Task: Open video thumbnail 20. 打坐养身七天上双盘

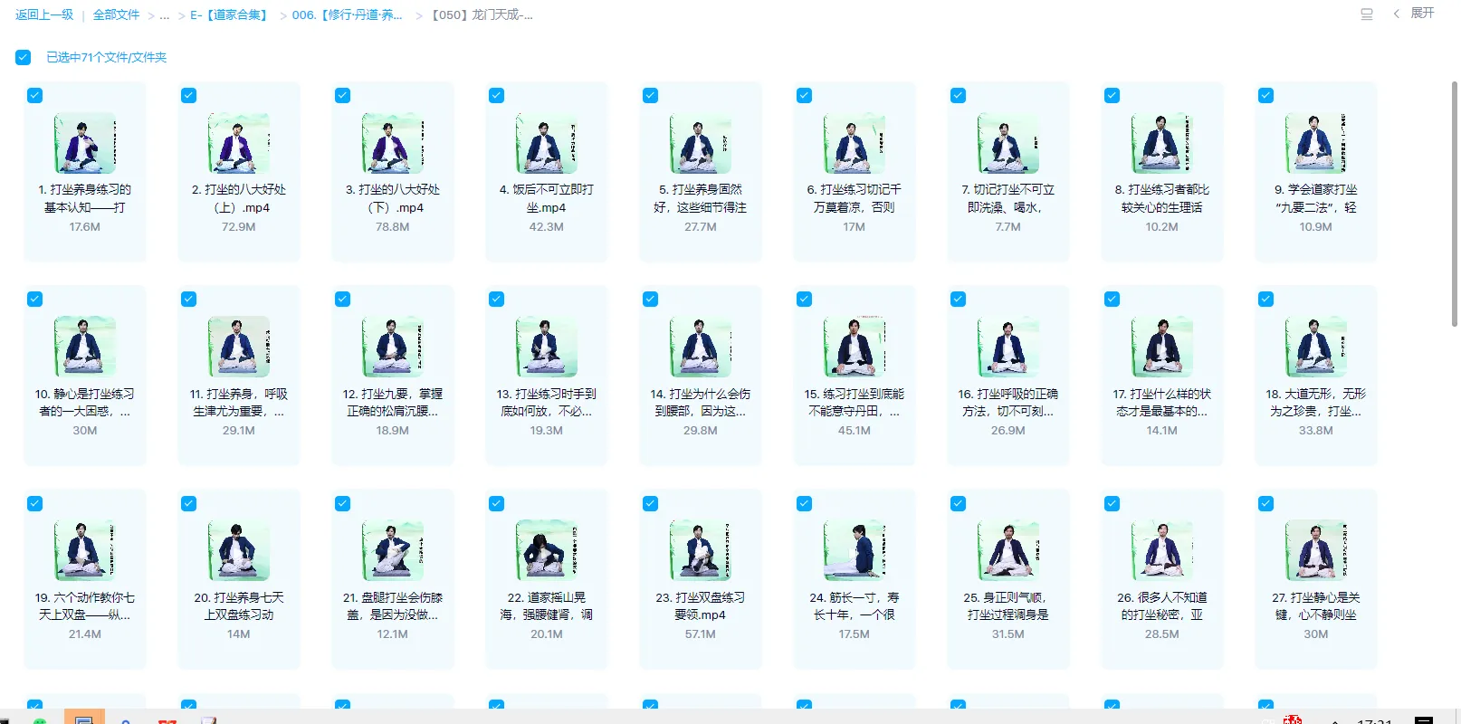Action: 239,550
